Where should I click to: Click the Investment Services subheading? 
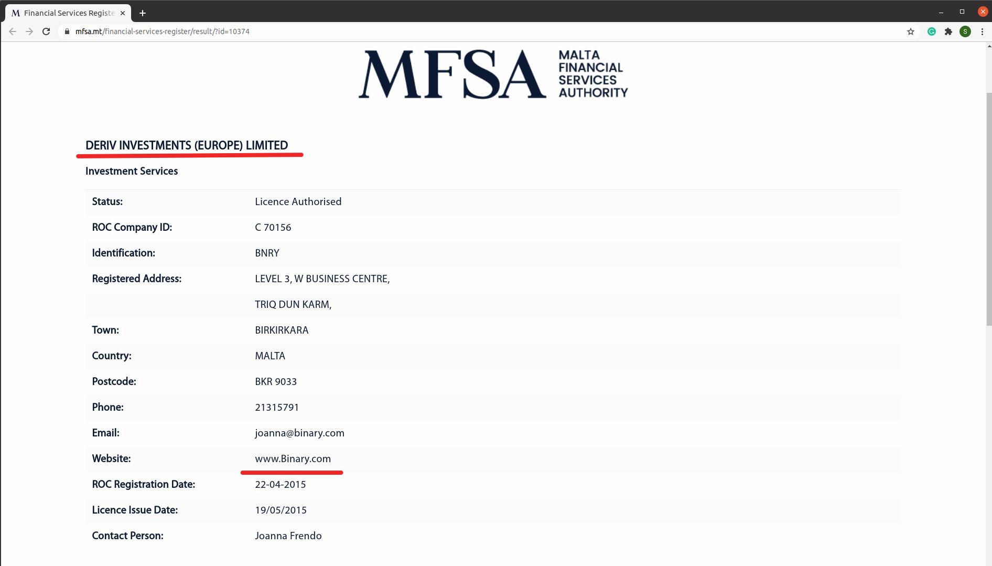tap(132, 172)
